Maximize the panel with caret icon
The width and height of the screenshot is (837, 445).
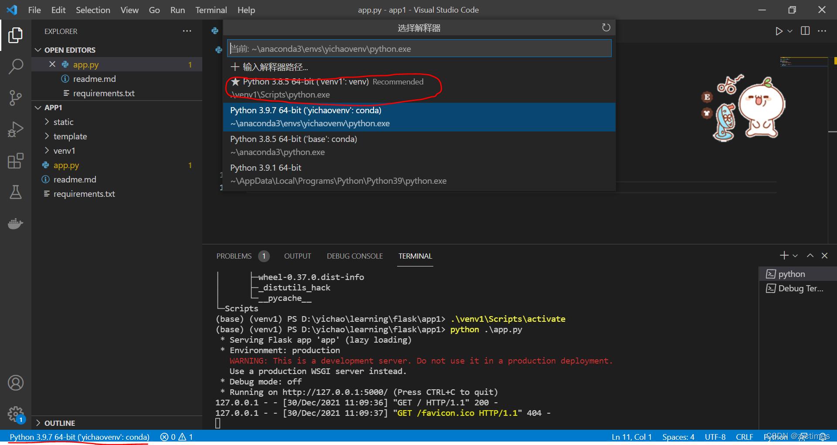(810, 256)
